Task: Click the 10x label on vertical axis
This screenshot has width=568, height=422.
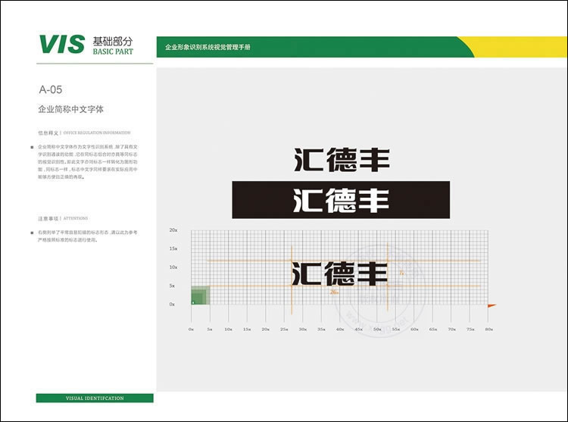Action: [x=173, y=267]
